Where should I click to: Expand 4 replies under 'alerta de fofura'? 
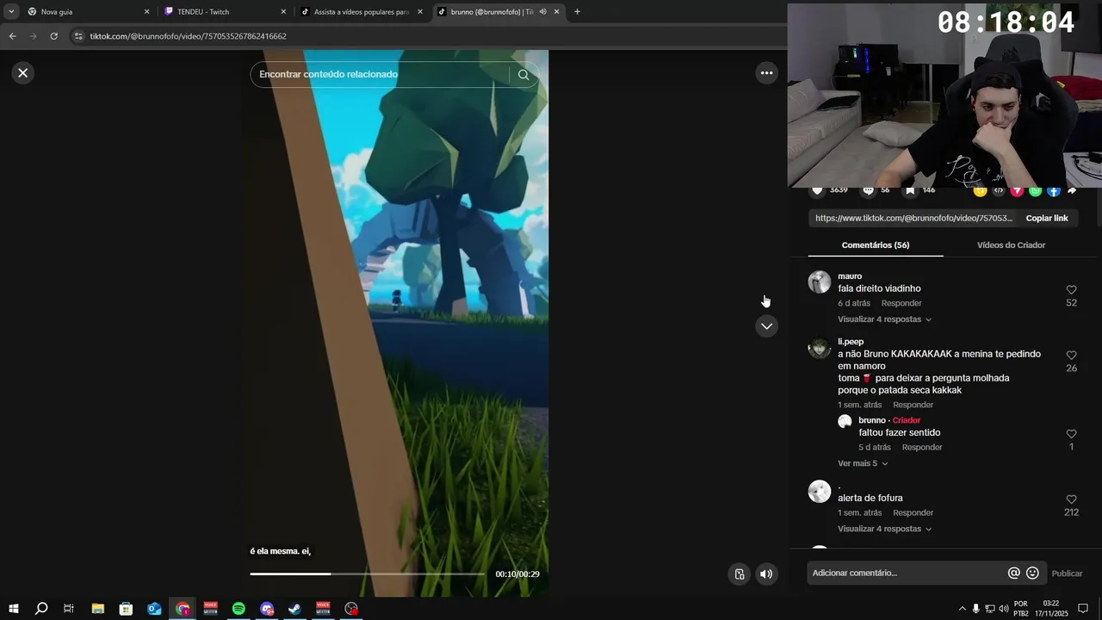(884, 529)
